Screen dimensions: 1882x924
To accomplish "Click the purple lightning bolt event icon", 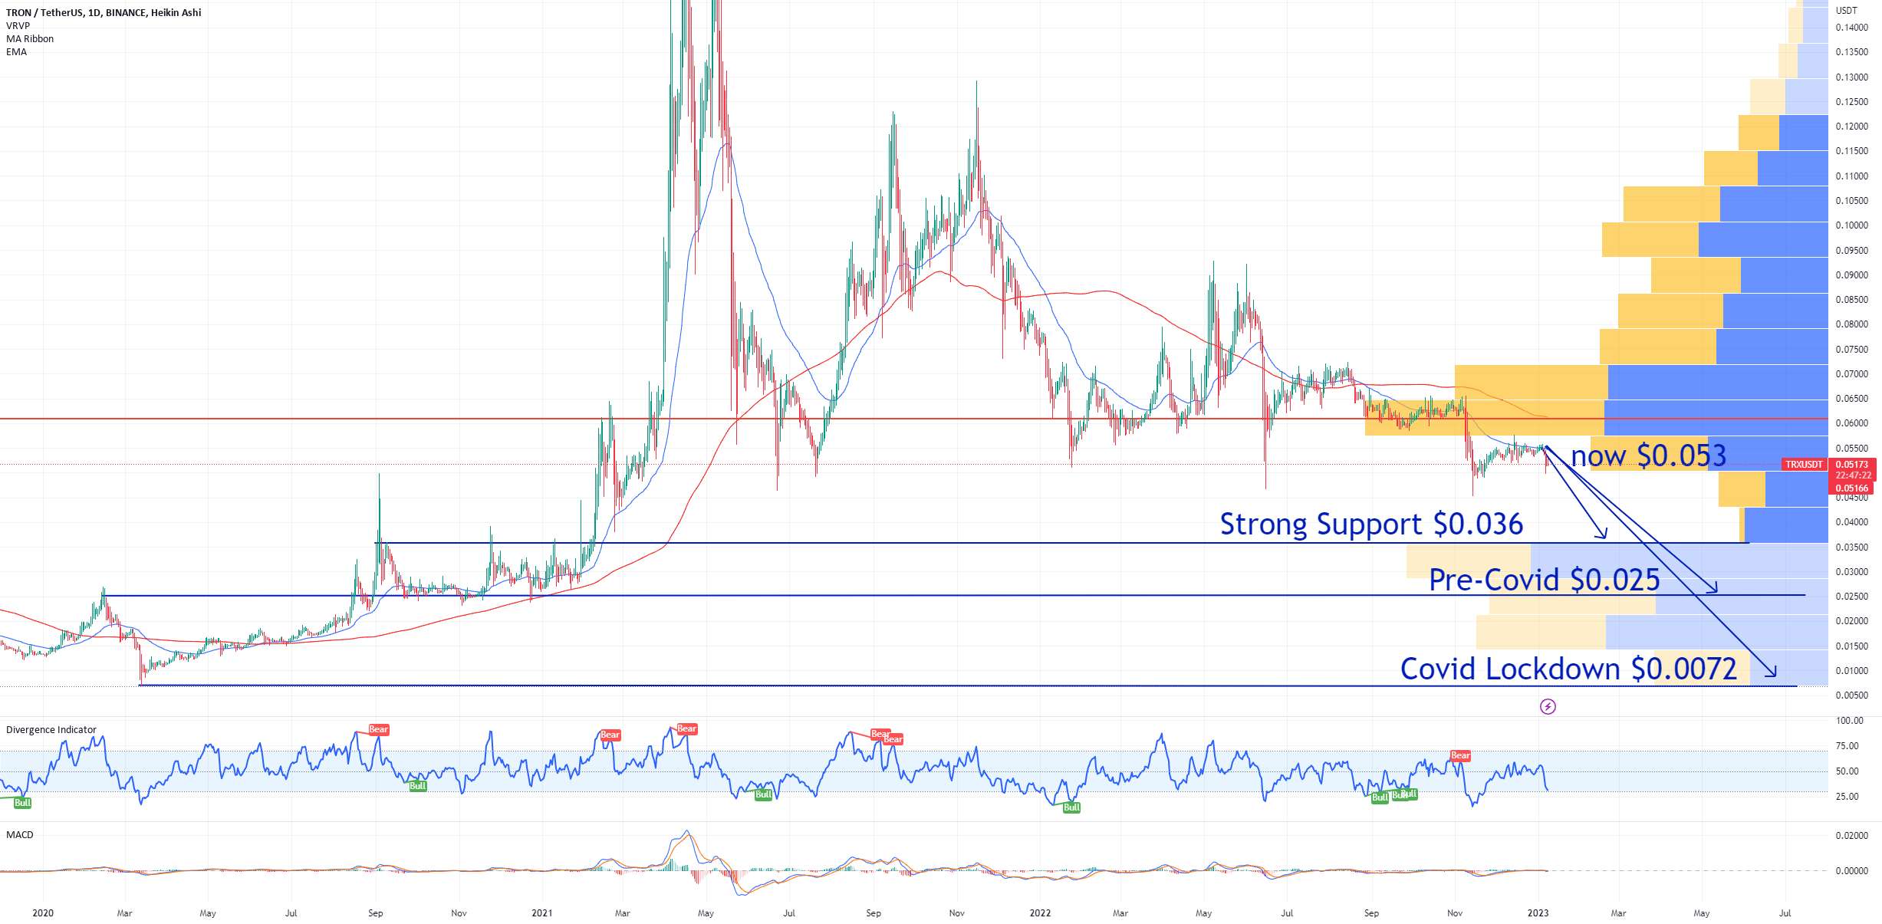I will click(1548, 706).
